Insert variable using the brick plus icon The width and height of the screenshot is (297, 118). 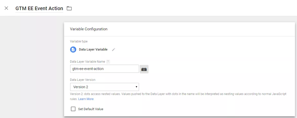(144, 69)
